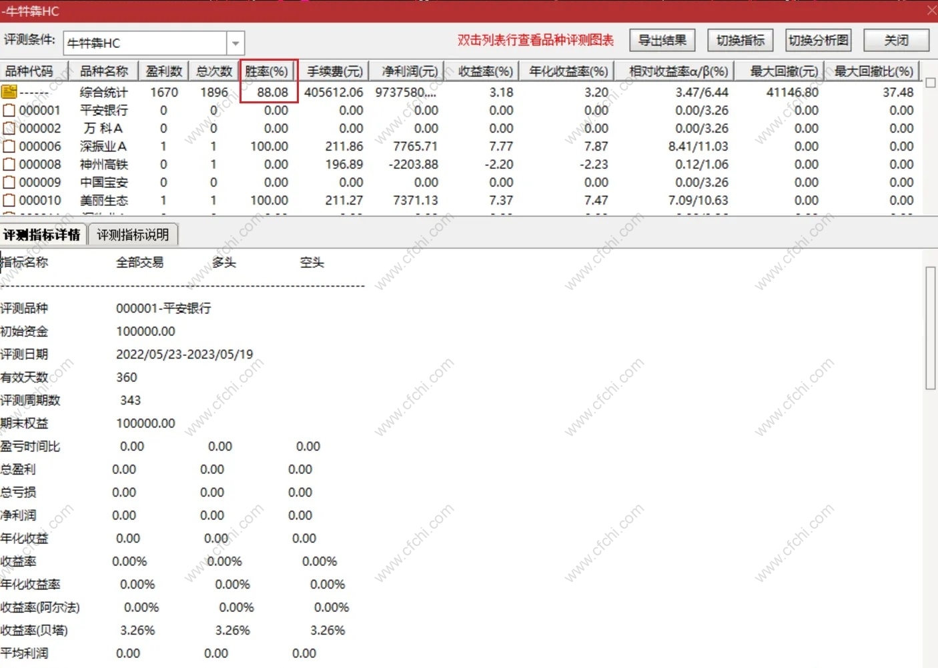Click the 收益率(阿尔法) label
This screenshot has height=668, width=938.
[x=40, y=607]
